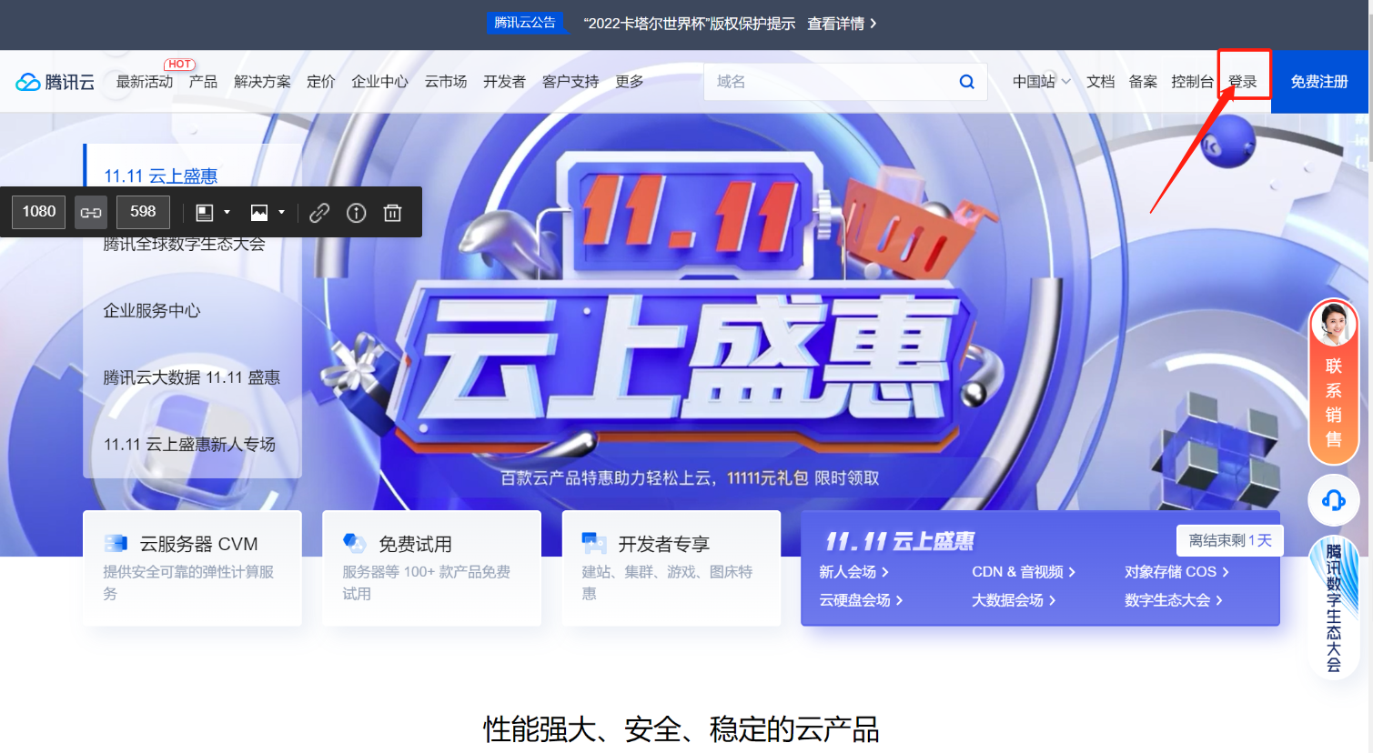Open the 产品 menu
This screenshot has width=1373, height=753.
tap(203, 82)
